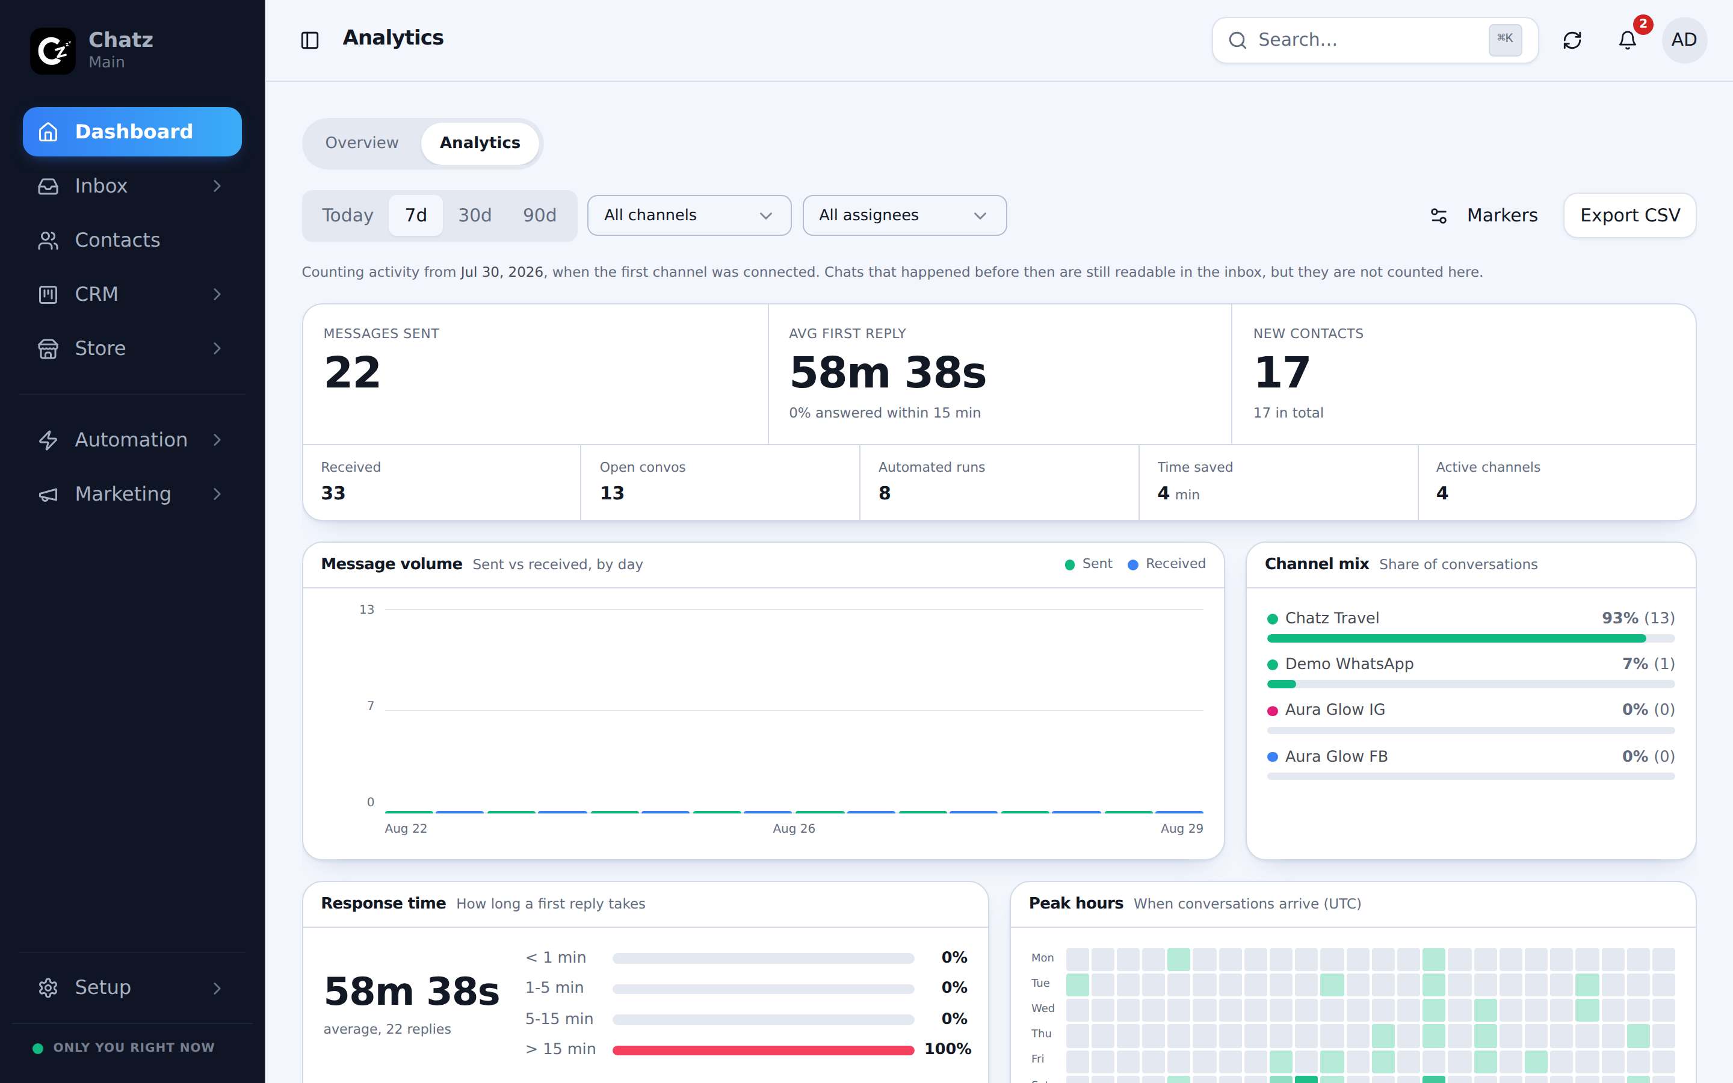Focus the Search input field

coord(1375,40)
